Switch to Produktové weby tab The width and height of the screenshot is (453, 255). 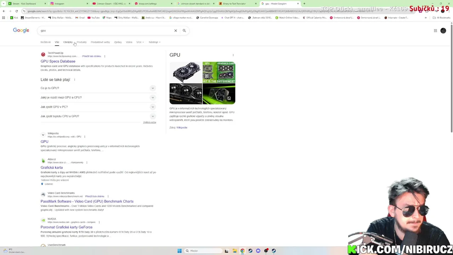100,42
